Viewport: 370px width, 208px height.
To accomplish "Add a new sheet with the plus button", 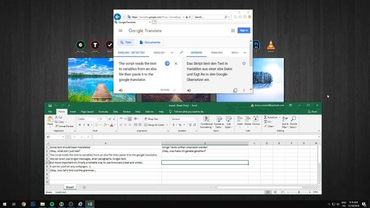I will (84, 187).
